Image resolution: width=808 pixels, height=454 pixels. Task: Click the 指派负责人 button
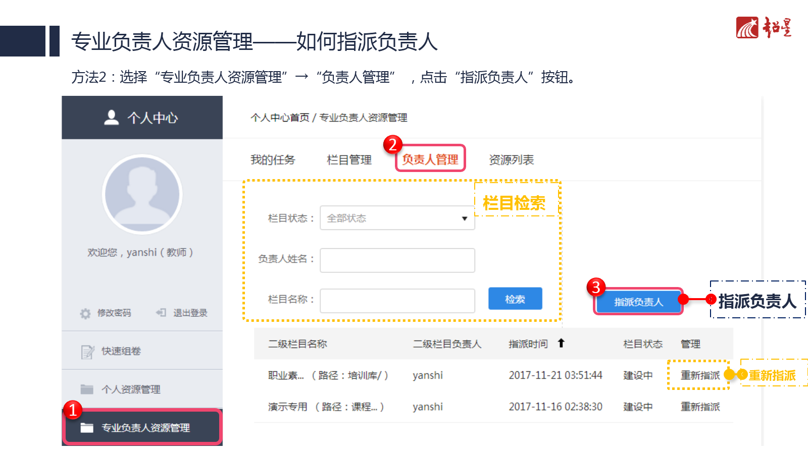point(638,302)
